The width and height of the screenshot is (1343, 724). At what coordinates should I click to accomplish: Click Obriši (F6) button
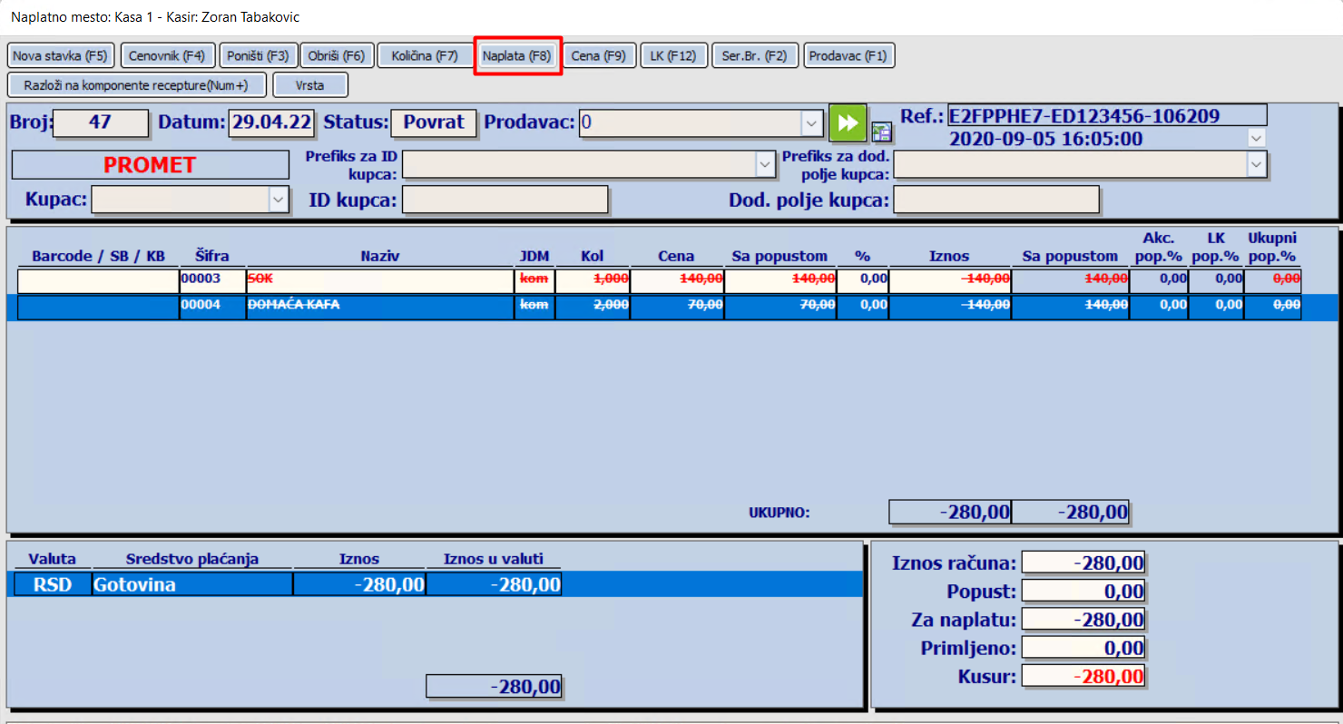pos(337,56)
